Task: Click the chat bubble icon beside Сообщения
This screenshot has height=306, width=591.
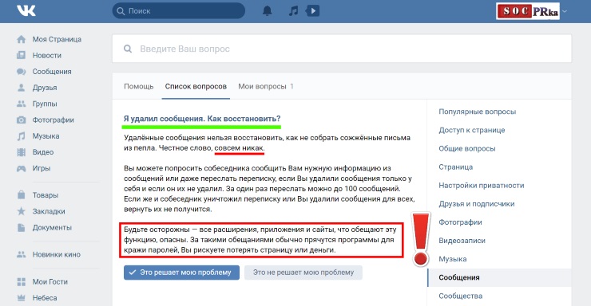Action: [21, 72]
